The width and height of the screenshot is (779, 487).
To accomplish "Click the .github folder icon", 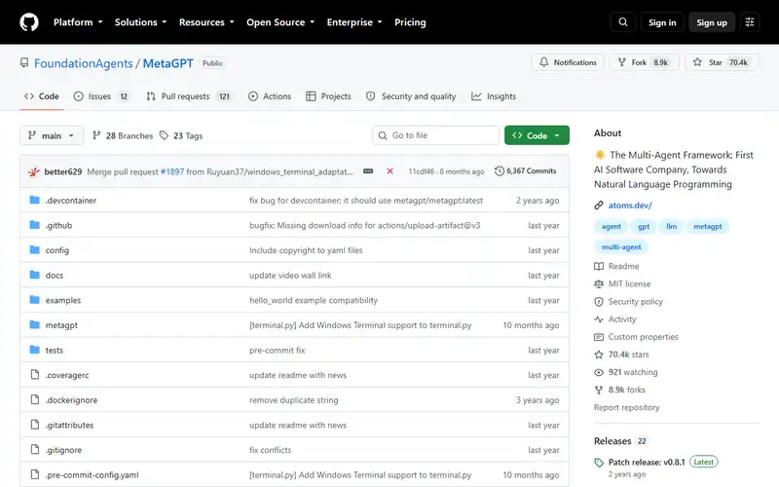I will 34,225.
